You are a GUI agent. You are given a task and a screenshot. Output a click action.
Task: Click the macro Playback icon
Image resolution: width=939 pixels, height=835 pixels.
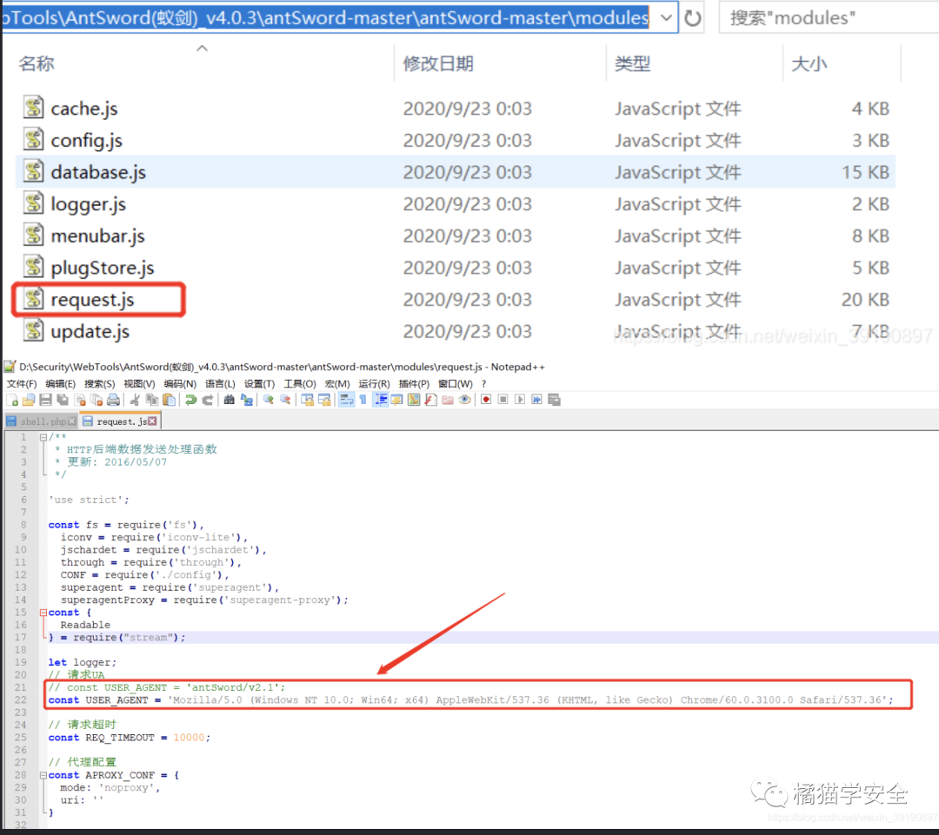coord(520,400)
